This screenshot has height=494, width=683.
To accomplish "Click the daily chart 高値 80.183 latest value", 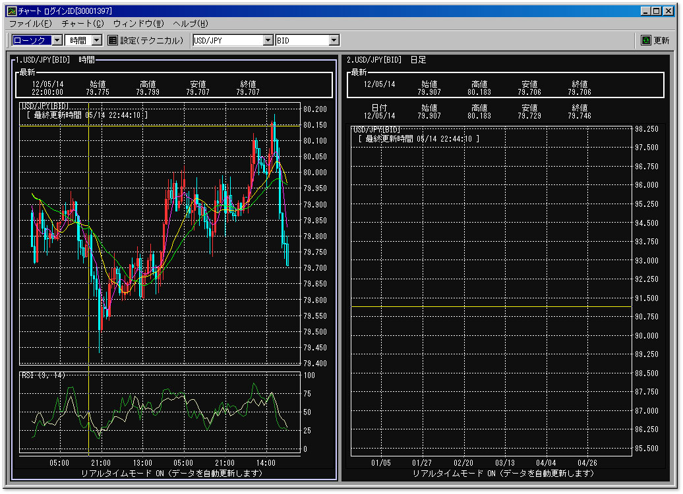I will pos(479,92).
